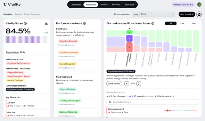
Task: Click the Show details button
Action: pyautogui.click(x=114, y=83)
